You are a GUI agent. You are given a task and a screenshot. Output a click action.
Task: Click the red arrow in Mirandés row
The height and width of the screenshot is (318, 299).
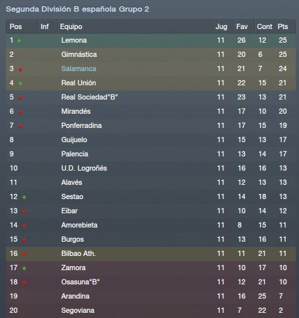click(x=21, y=112)
